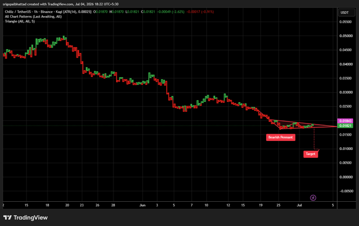Open the USDT currency selector
Viewport: 359px width, 226px height.
click(346, 12)
